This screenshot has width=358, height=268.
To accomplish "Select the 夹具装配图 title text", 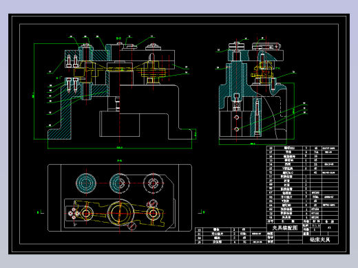I will click(x=285, y=228).
